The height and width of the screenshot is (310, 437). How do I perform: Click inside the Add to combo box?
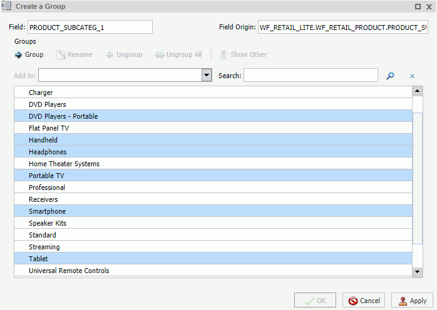pyautogui.click(x=120, y=75)
